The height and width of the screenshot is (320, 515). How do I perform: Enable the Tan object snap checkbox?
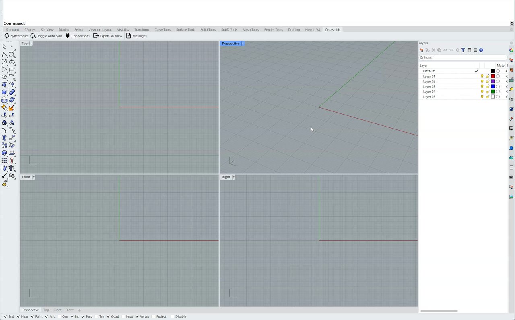click(x=97, y=316)
